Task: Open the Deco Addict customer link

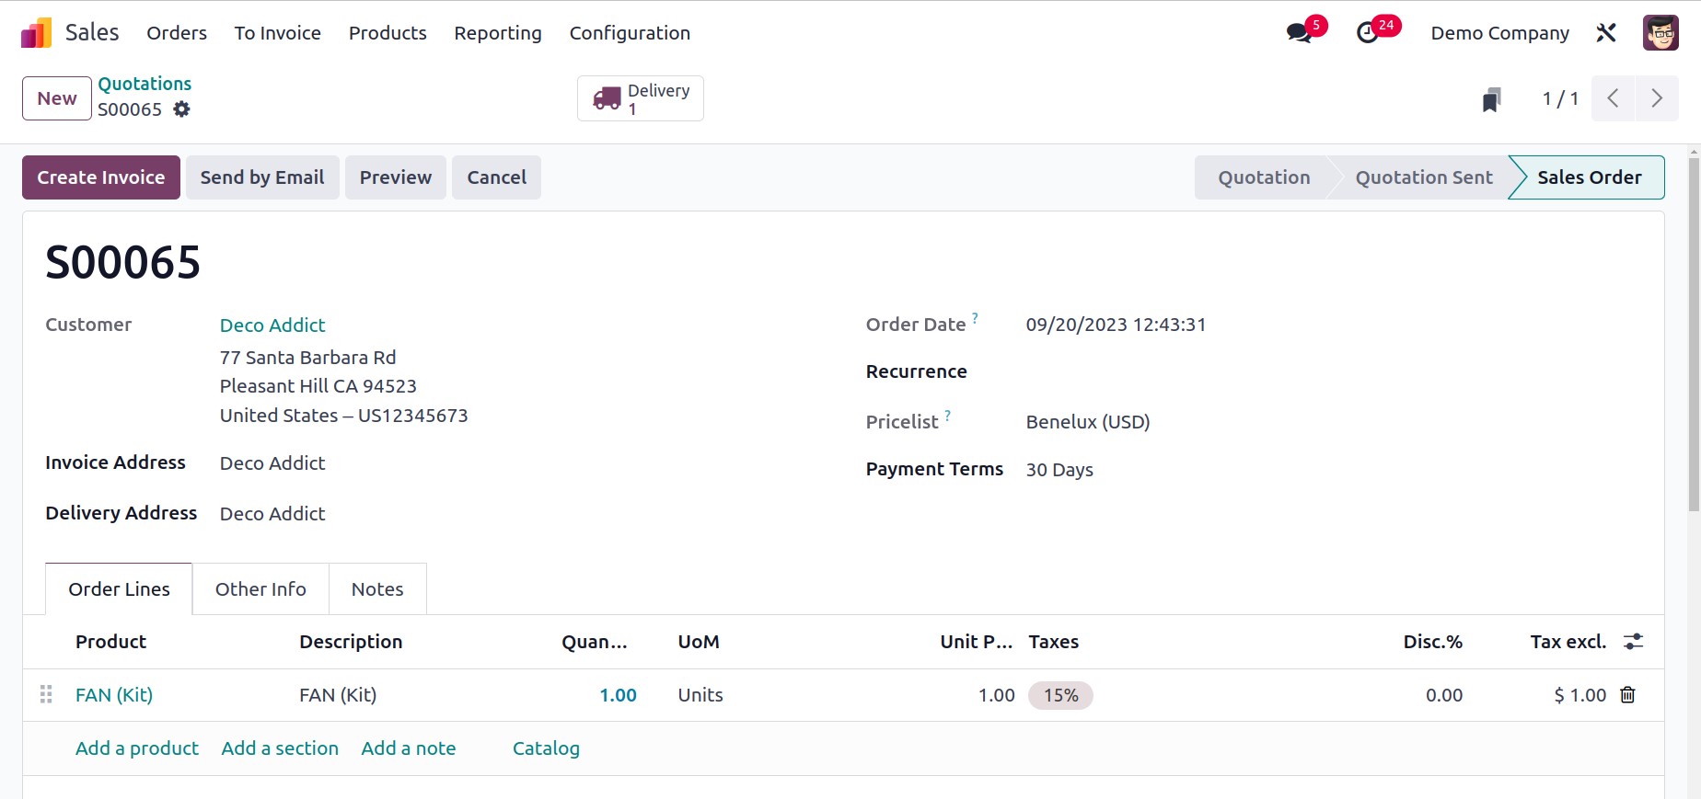Action: click(x=272, y=325)
